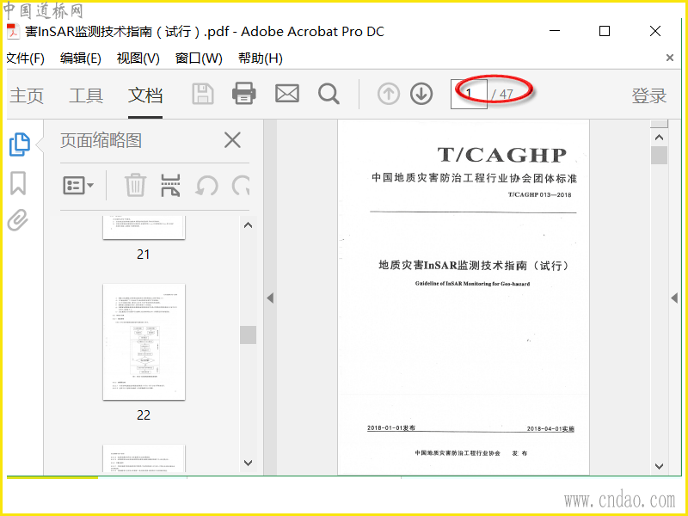
Task: Open thumbnail options dropdown menu
Action: (78, 186)
